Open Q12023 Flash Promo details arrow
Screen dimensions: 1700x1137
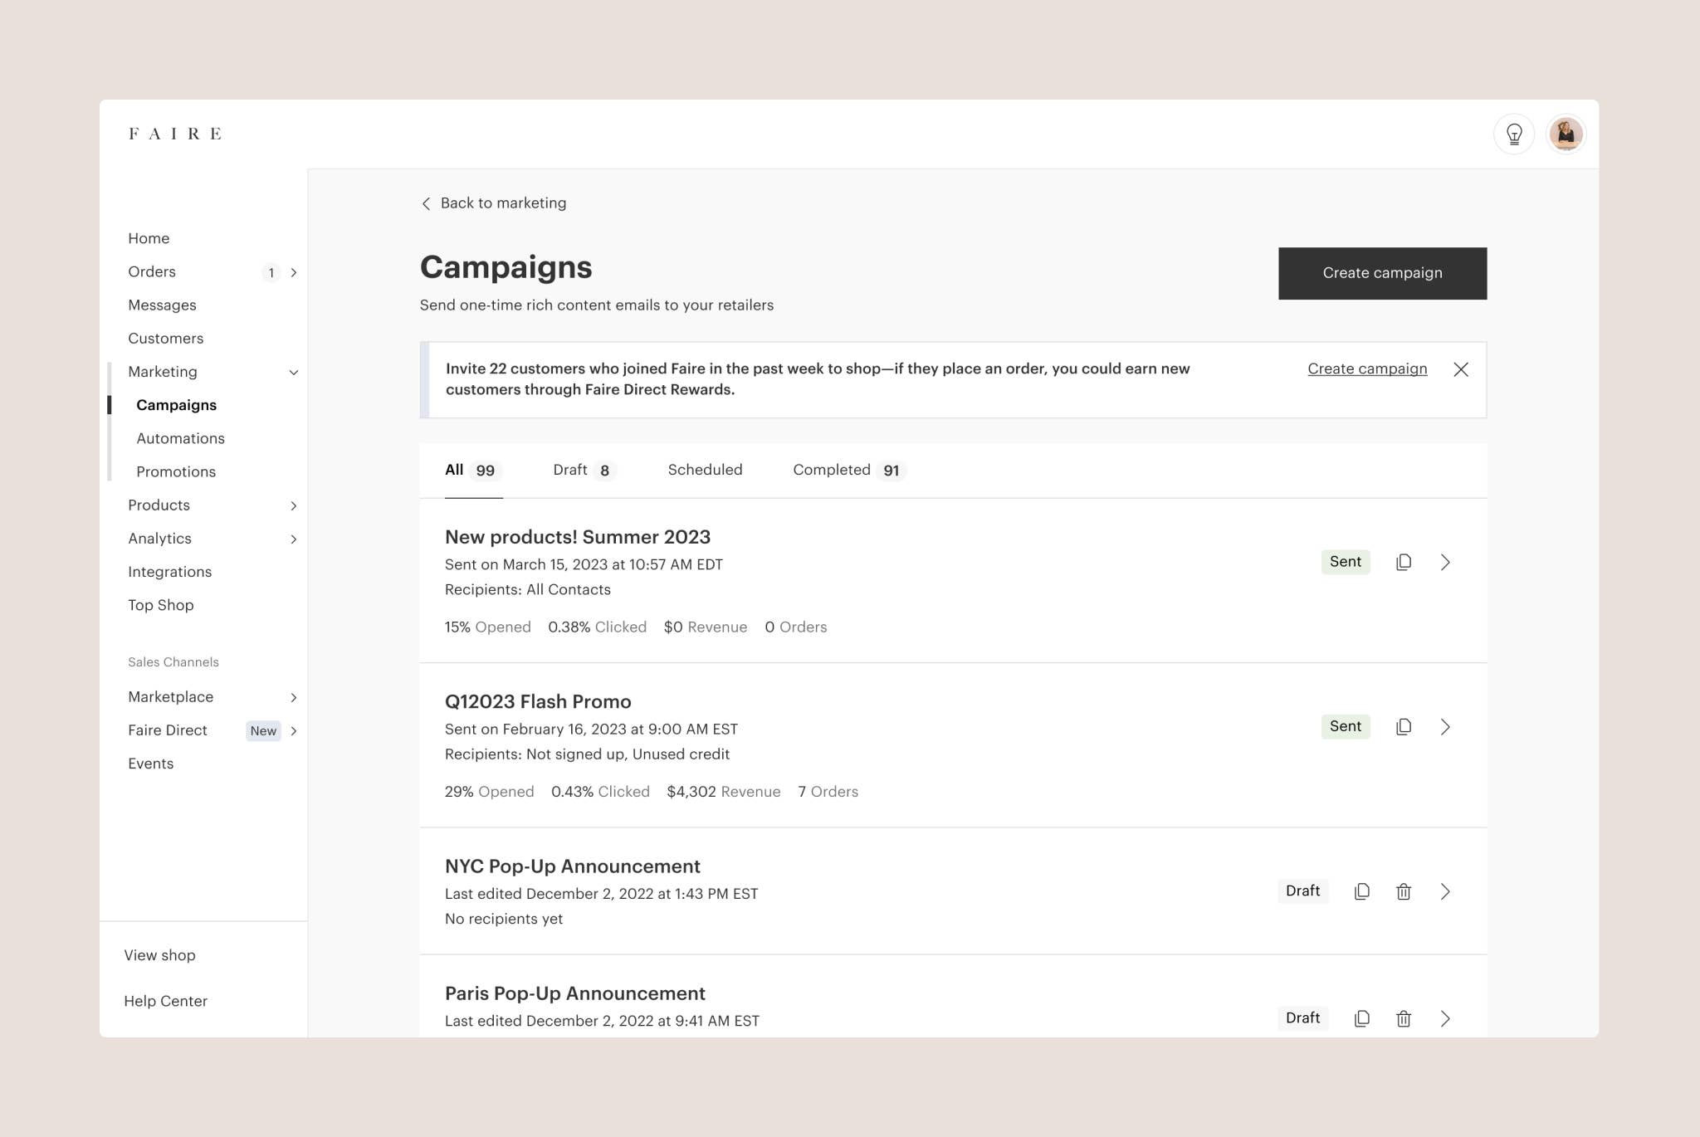tap(1445, 727)
